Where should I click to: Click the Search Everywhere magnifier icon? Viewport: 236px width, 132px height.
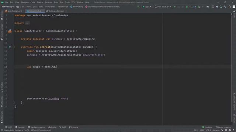tap(230, 7)
